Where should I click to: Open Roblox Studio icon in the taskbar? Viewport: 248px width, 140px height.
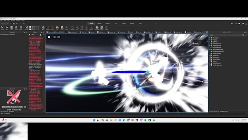point(150,120)
